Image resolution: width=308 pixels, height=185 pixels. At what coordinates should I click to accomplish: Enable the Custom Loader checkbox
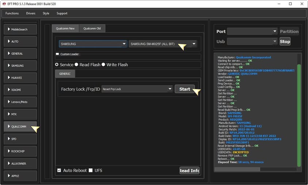point(57,54)
